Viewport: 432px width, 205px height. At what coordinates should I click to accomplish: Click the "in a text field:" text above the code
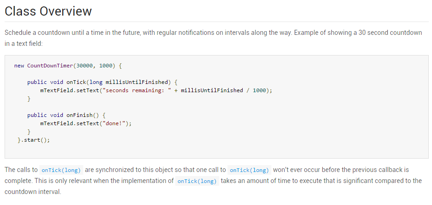(23, 44)
